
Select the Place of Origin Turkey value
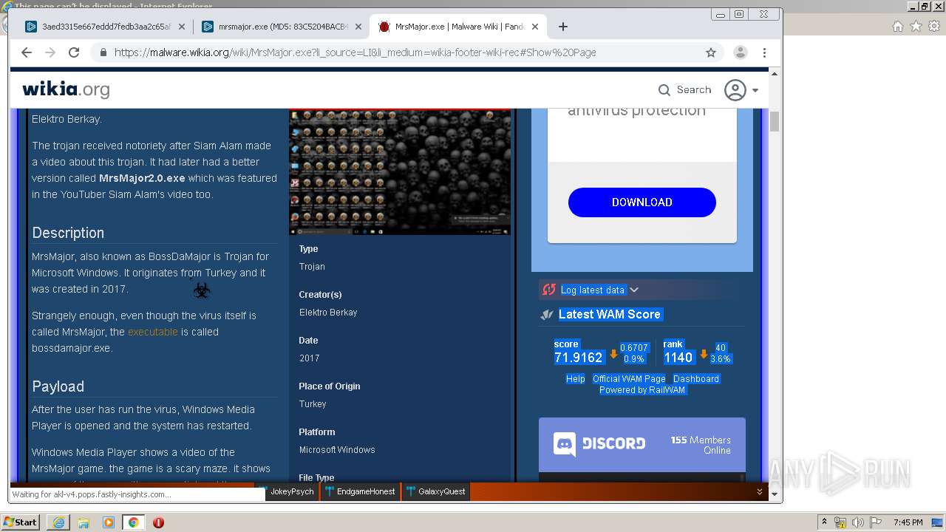pyautogui.click(x=313, y=403)
